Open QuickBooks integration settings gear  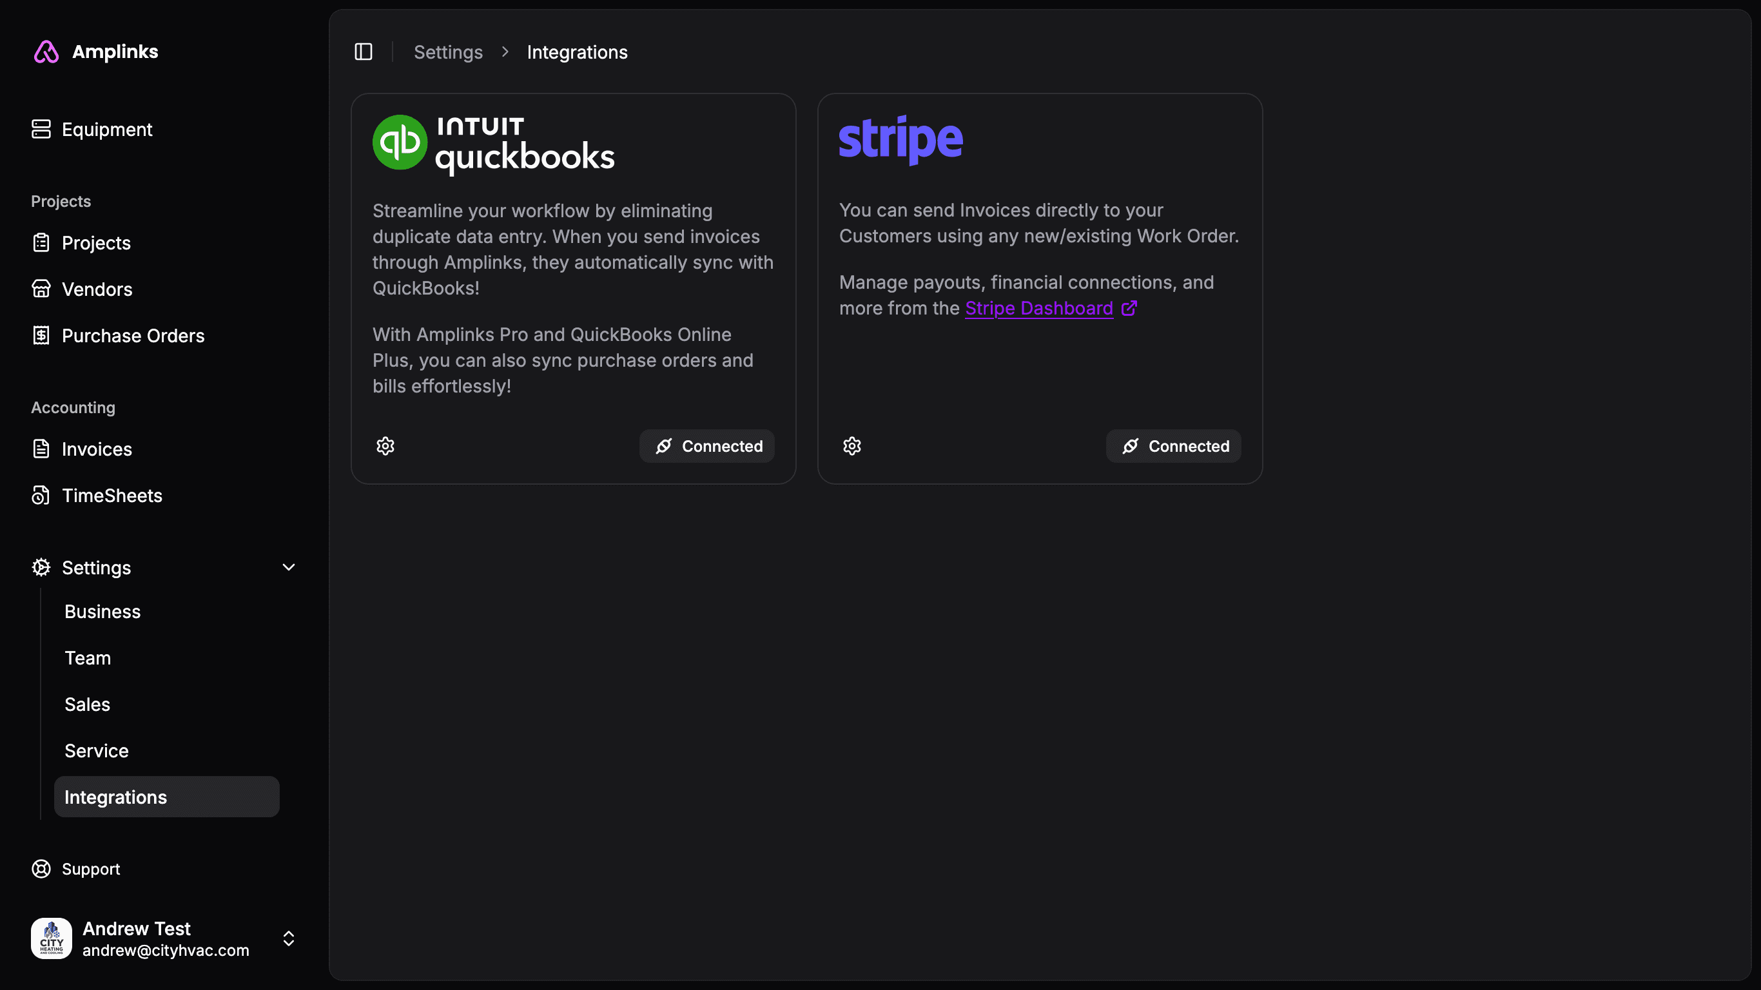click(385, 446)
